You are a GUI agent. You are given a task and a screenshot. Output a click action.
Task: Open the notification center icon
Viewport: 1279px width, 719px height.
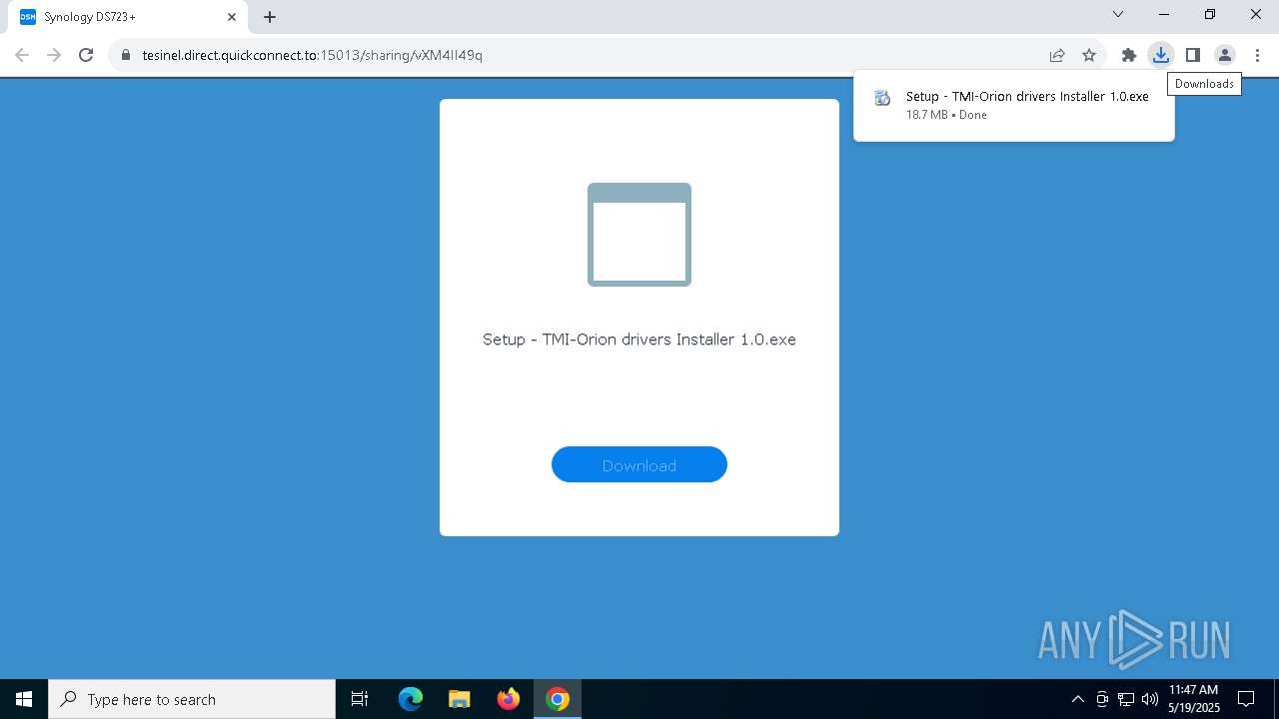(x=1246, y=699)
